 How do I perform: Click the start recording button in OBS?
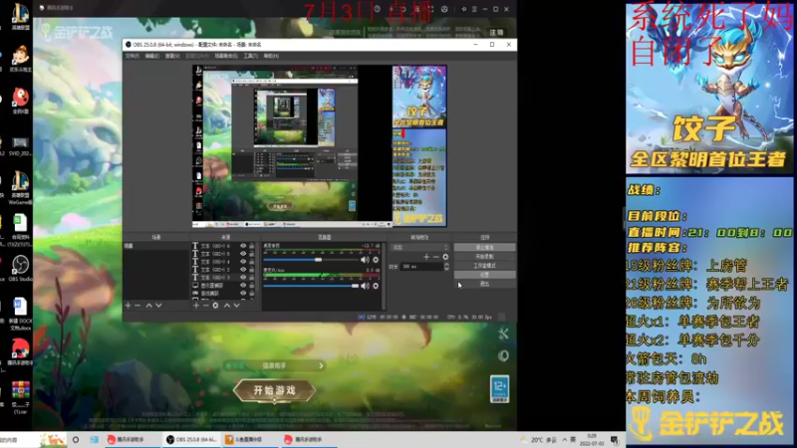(x=484, y=257)
